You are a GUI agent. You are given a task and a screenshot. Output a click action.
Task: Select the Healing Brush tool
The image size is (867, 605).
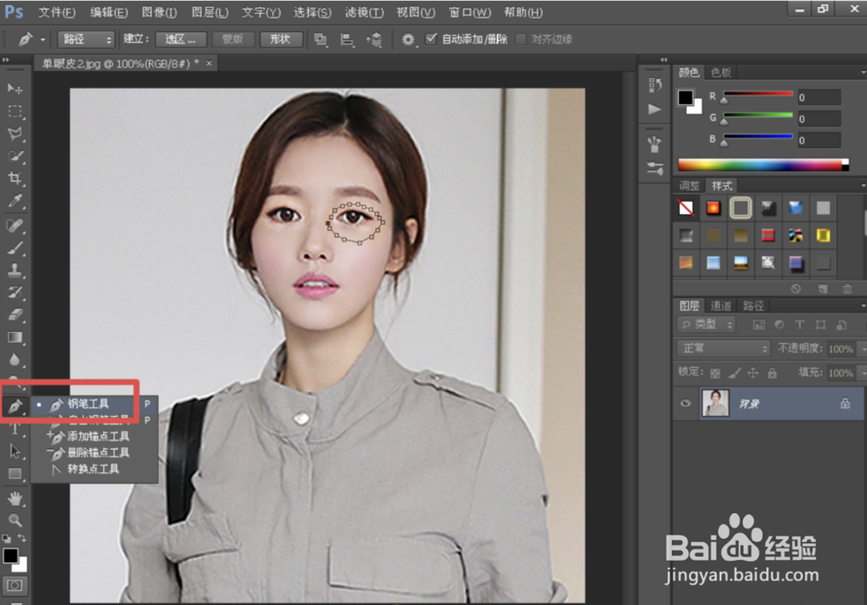(x=15, y=225)
